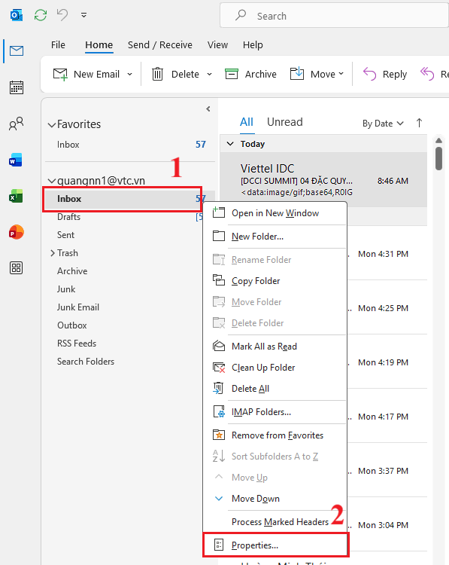
Task: Choose Process Marked Headers
Action: [275, 522]
